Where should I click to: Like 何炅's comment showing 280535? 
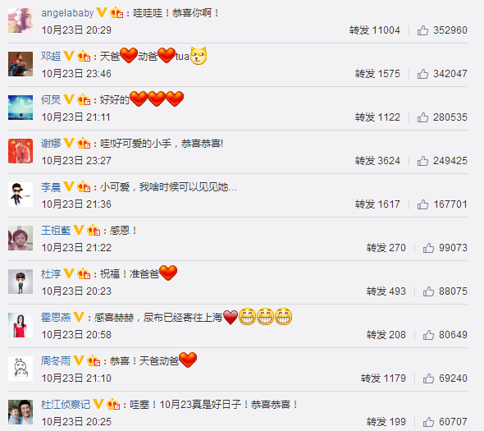[x=422, y=117]
